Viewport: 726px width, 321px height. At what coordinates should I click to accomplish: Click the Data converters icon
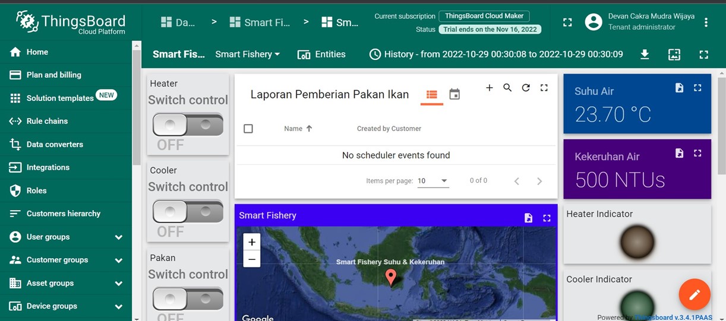15,144
